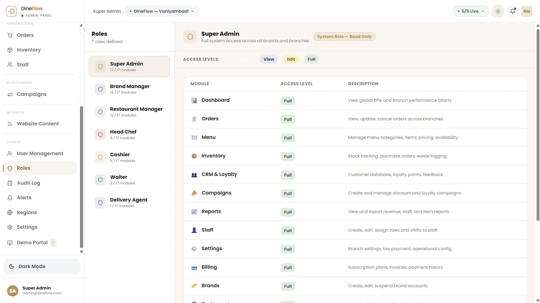Click the Regions globe icon
The height and width of the screenshot is (303, 540).
10,212
